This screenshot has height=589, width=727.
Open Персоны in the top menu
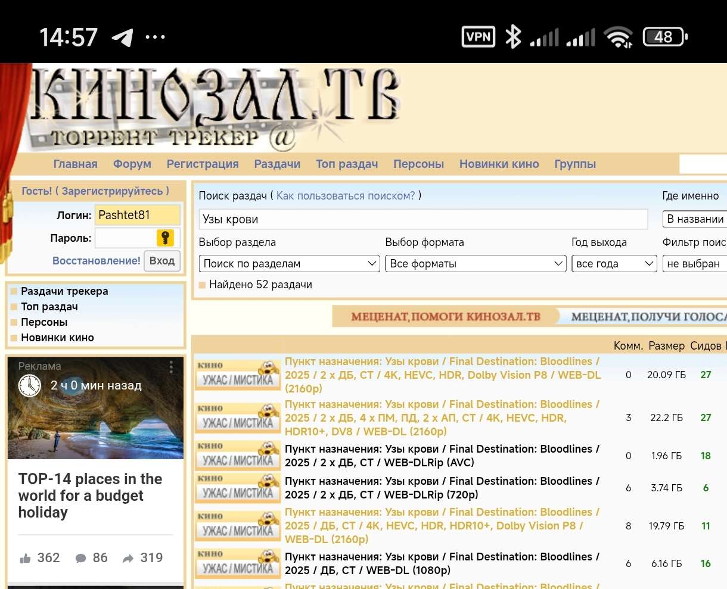point(418,164)
